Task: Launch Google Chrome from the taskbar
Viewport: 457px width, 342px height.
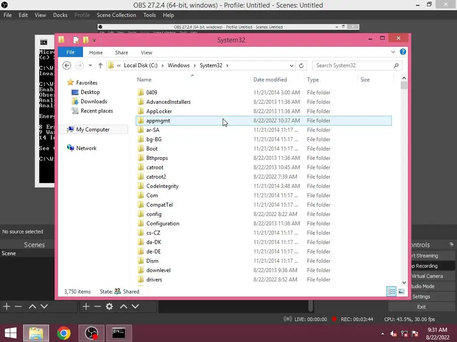Action: (x=63, y=333)
